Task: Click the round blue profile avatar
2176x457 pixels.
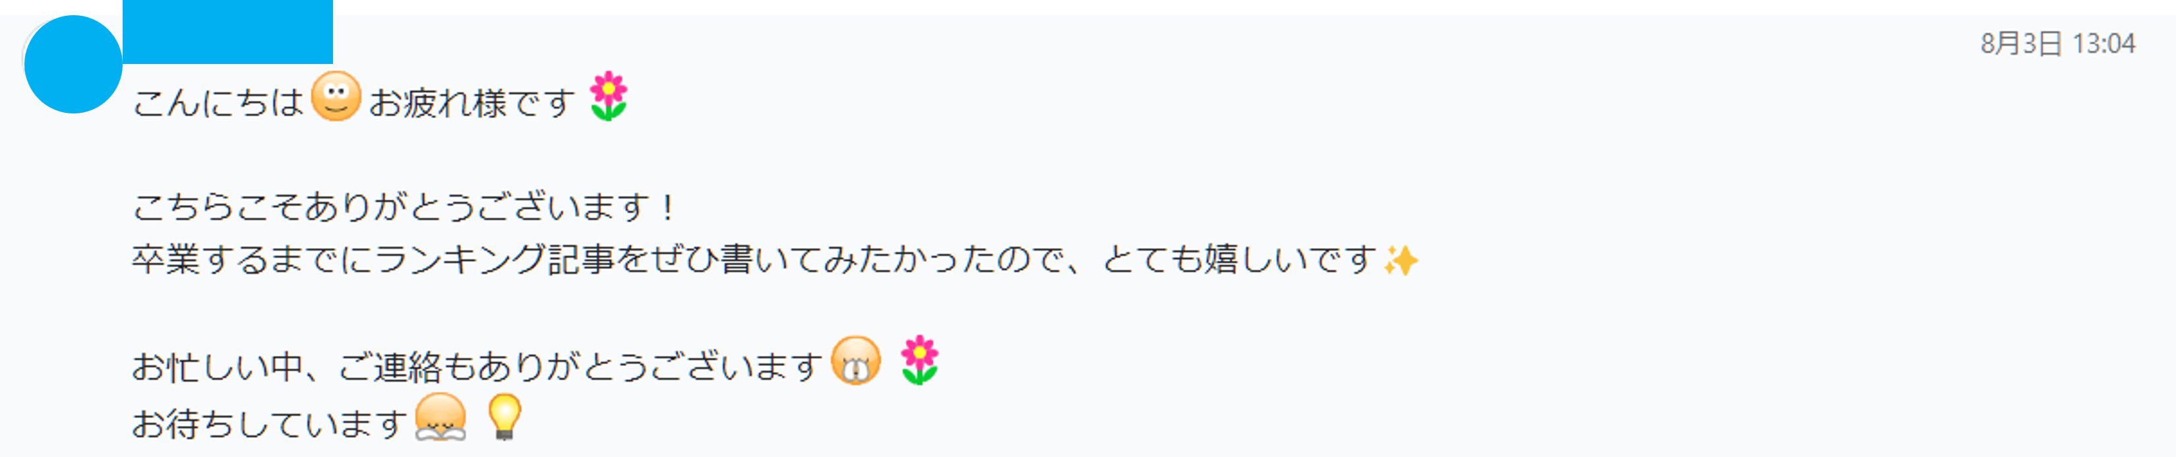Action: [x=73, y=64]
